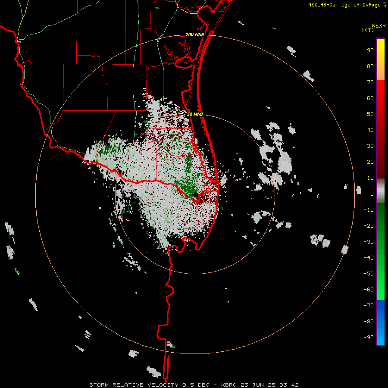The image size is (388, 388).
Task: Select the -70 knot scale value
Action: tap(369, 306)
